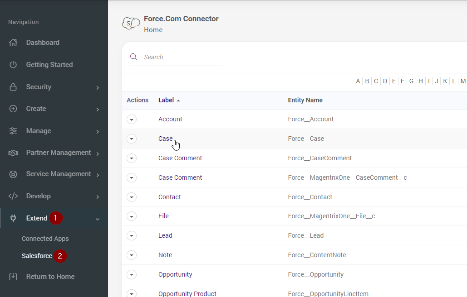Open actions dropdown for File row
The image size is (467, 297).
(x=132, y=216)
